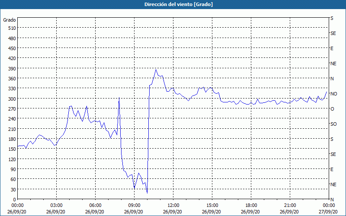
Task: Click the N compass label aligned with 360
Action: click(332, 79)
